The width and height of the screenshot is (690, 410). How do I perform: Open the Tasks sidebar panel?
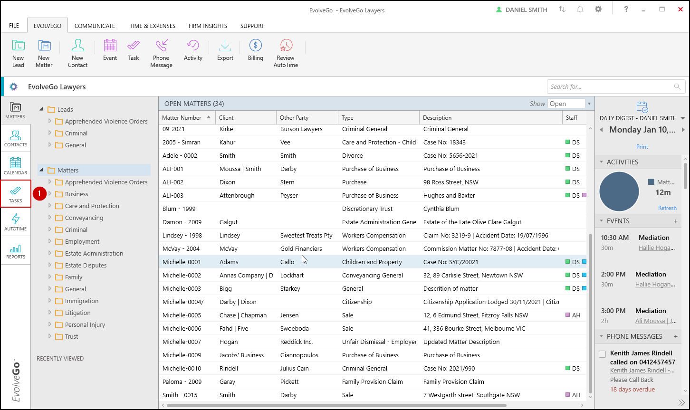[x=16, y=194]
